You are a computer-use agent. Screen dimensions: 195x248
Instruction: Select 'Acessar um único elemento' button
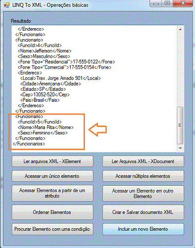pyautogui.click(x=52, y=176)
